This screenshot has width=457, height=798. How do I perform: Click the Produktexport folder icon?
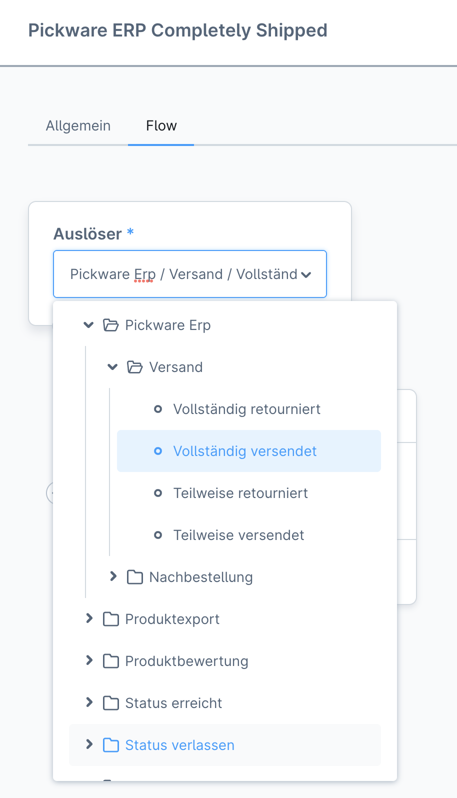click(110, 619)
